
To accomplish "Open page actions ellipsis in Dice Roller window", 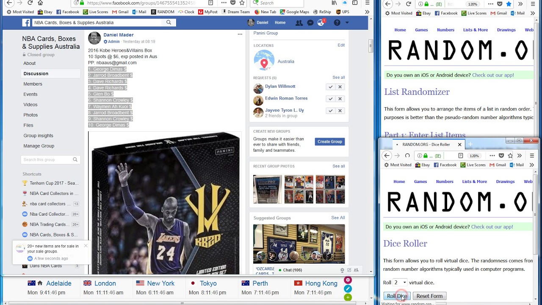I will 492,155.
